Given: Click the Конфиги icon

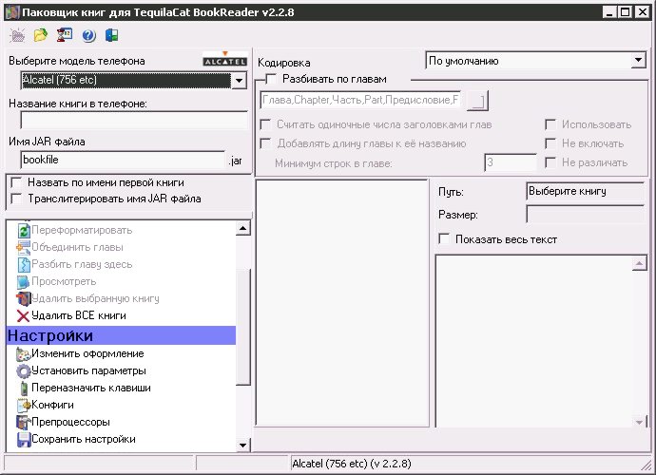Looking at the screenshot, I should tap(24, 405).
